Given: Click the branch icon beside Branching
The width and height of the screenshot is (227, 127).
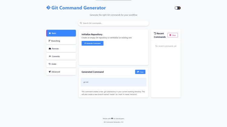Looking at the screenshot, I should [x=50, y=41].
